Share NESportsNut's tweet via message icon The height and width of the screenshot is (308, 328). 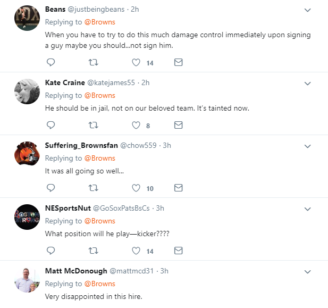[179, 251]
